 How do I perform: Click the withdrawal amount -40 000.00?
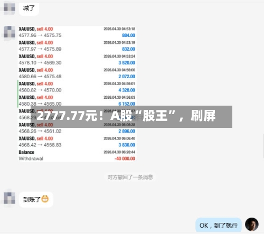125,158
